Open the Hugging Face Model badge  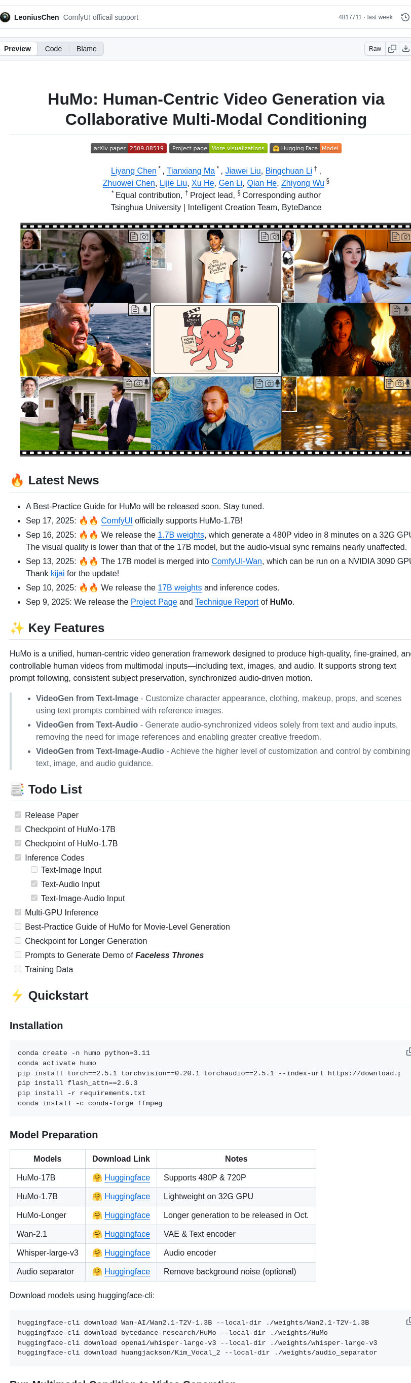tap(306, 148)
